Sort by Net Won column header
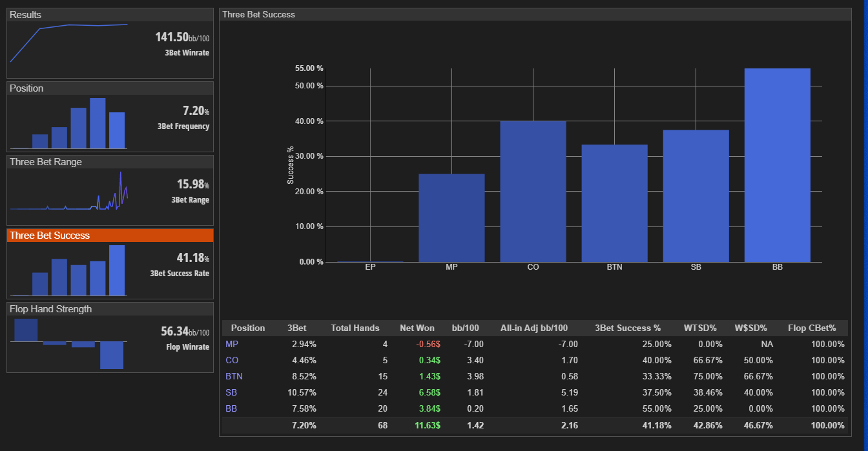Screen dimensions: 868x451 [417, 328]
